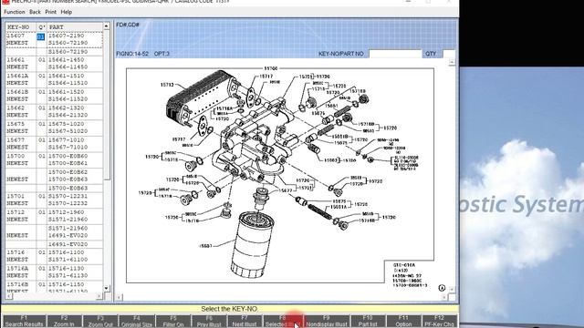
Task: Click the 15712 oil cooler label in diagram
Action: point(167,85)
